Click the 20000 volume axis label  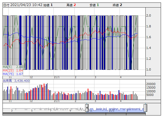coord(151,84)
